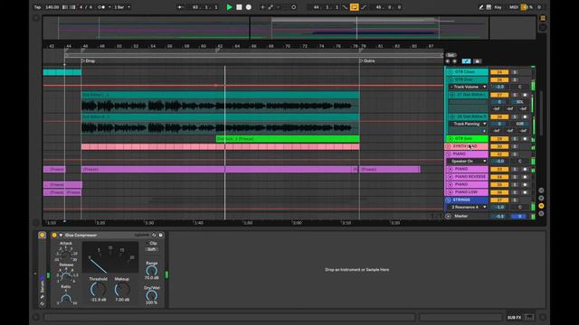Open the 1 Bar quantization menu

(x=122, y=7)
